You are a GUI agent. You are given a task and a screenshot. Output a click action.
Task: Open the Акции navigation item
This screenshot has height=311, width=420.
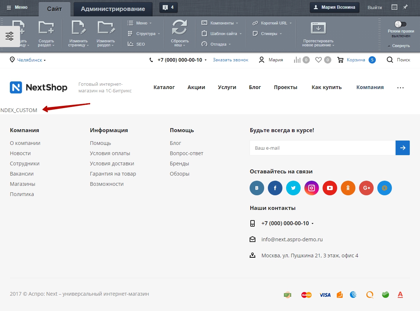[196, 87]
